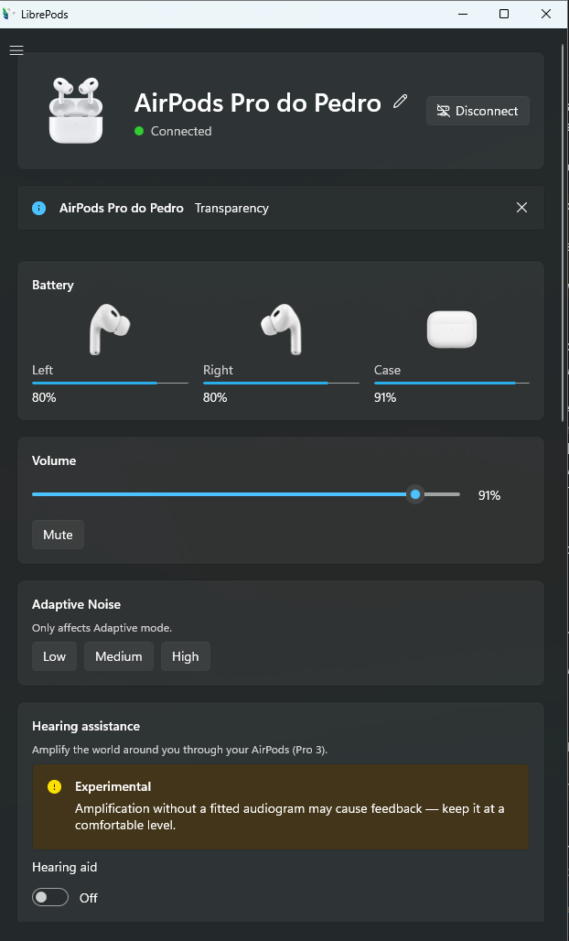
Task: Open the hamburger navigation menu
Action: (x=16, y=50)
